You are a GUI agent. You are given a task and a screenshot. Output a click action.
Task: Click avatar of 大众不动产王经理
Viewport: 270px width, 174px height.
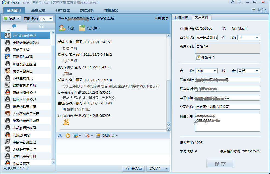pos(8,114)
